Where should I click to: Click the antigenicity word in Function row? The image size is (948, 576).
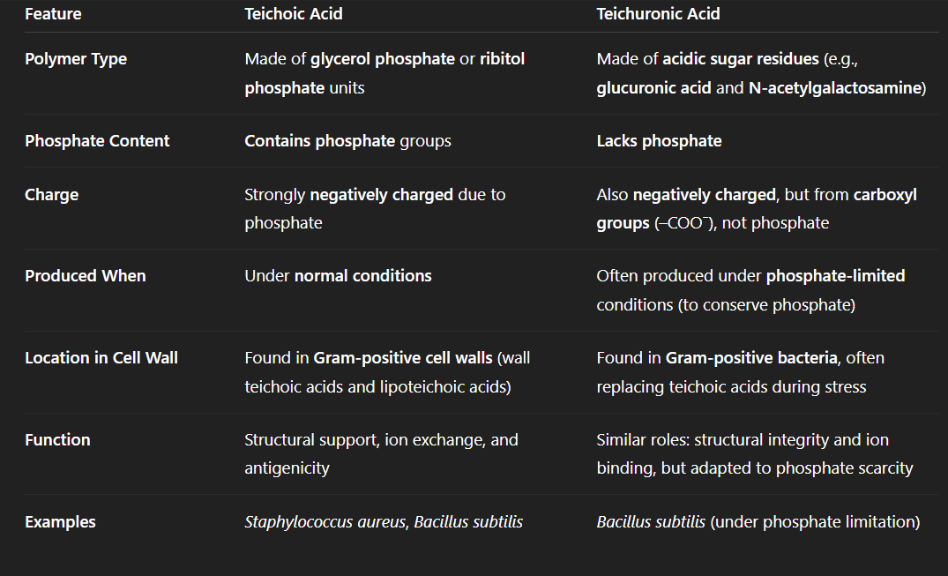[x=287, y=469]
